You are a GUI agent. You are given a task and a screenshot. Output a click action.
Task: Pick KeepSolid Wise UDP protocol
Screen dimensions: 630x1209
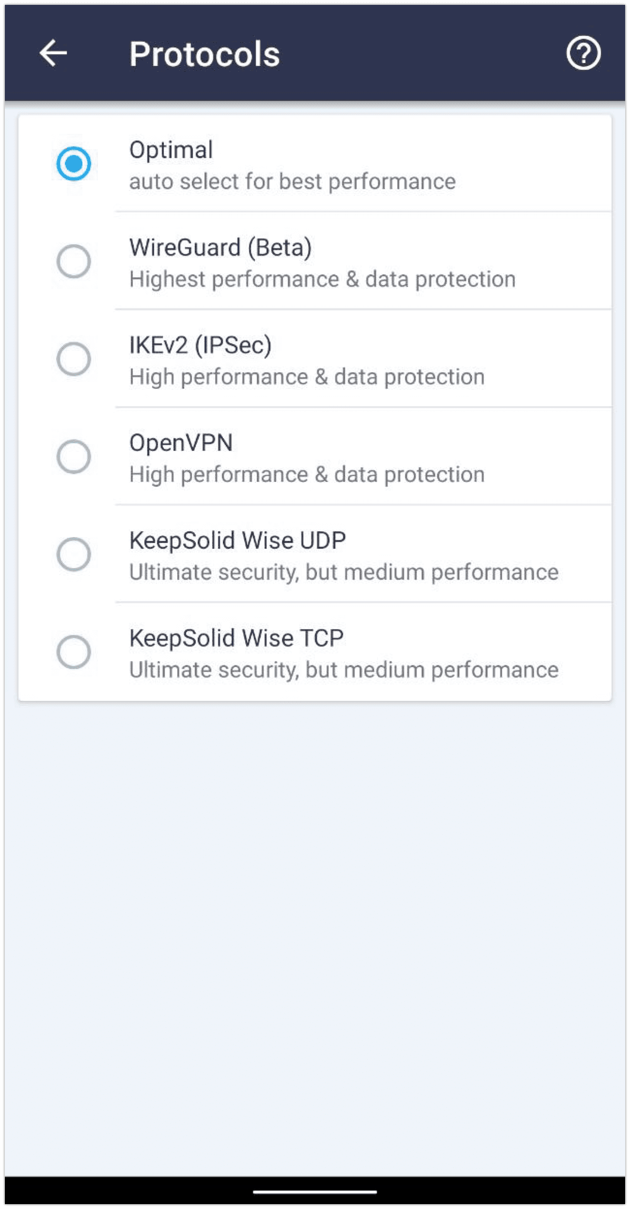coord(74,554)
